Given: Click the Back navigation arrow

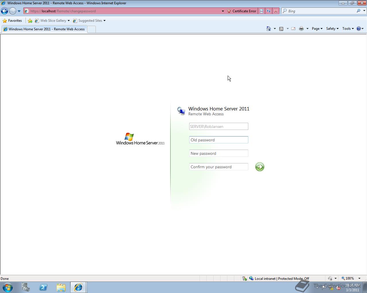Looking at the screenshot, I should [x=5, y=11].
